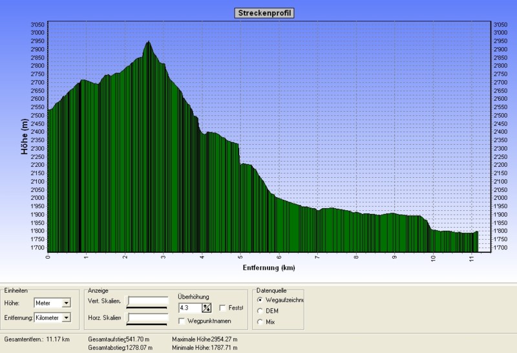Screen dimensions: 517x353
Task: Click the Vert. Skalierung slider
Action: click(x=147, y=301)
